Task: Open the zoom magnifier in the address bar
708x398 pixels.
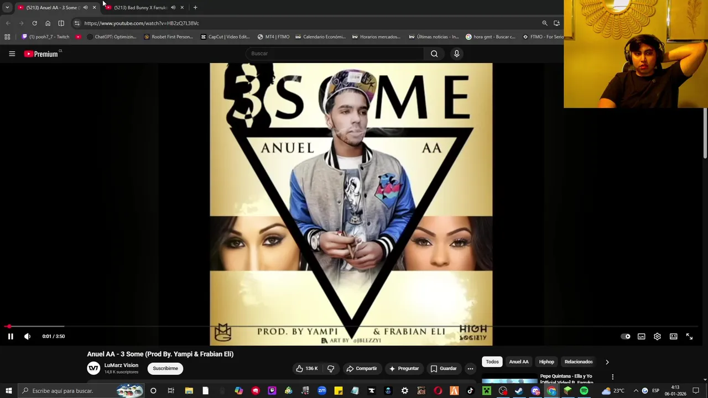Action: [545, 23]
